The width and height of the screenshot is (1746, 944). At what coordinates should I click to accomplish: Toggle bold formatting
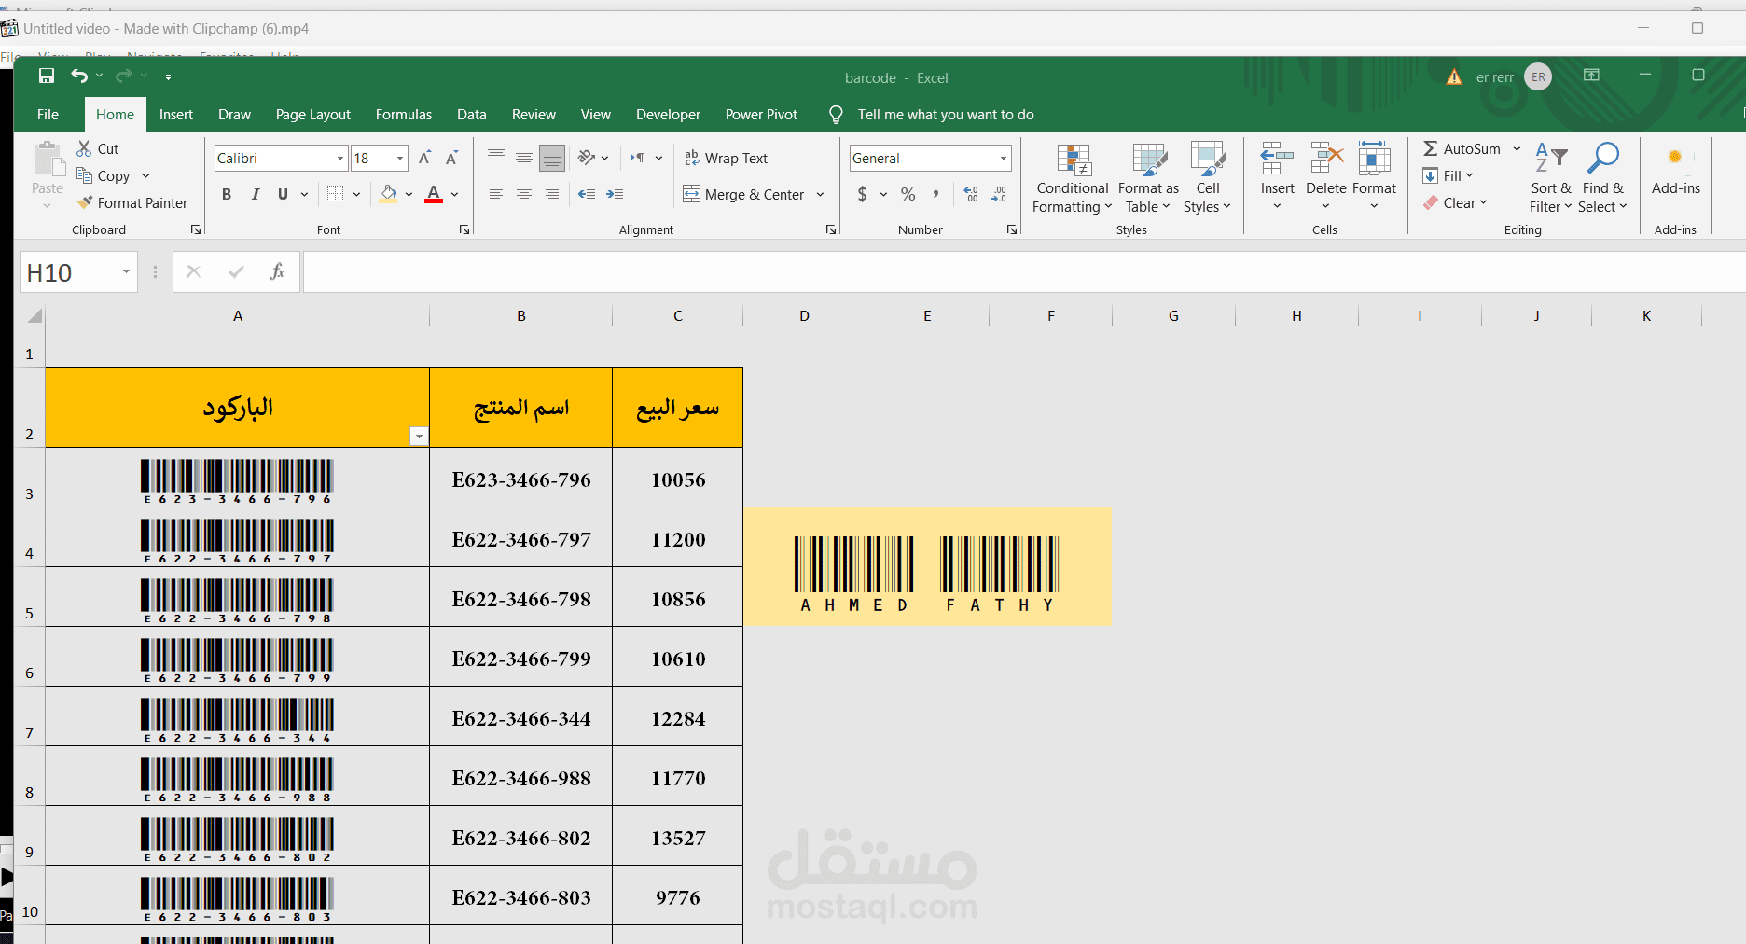[x=226, y=194]
